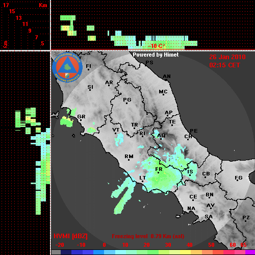Click the '17' altitude label
Image resolution: width=255 pixels, height=255 pixels.
(x=6, y=5)
